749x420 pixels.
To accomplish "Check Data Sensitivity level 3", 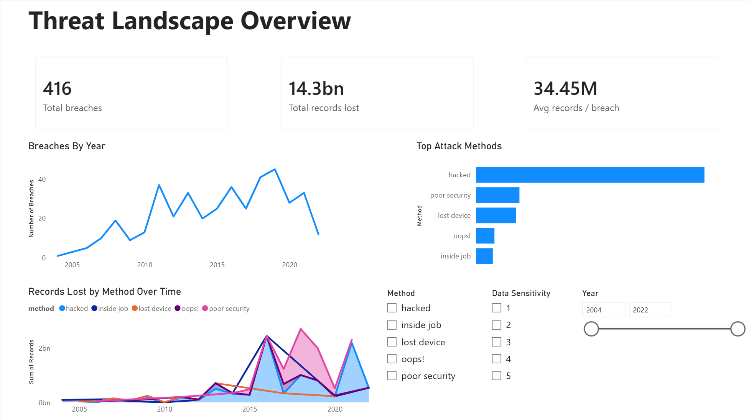I will 497,342.
